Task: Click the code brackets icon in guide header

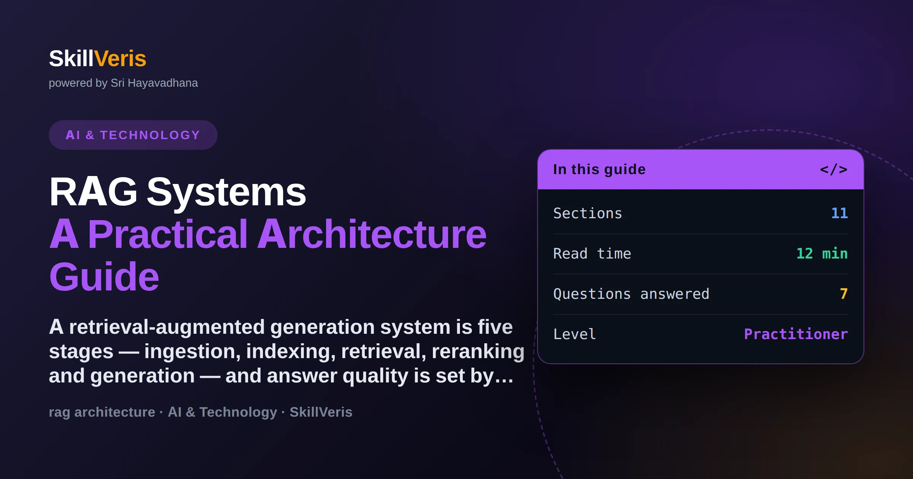Action: coord(833,170)
